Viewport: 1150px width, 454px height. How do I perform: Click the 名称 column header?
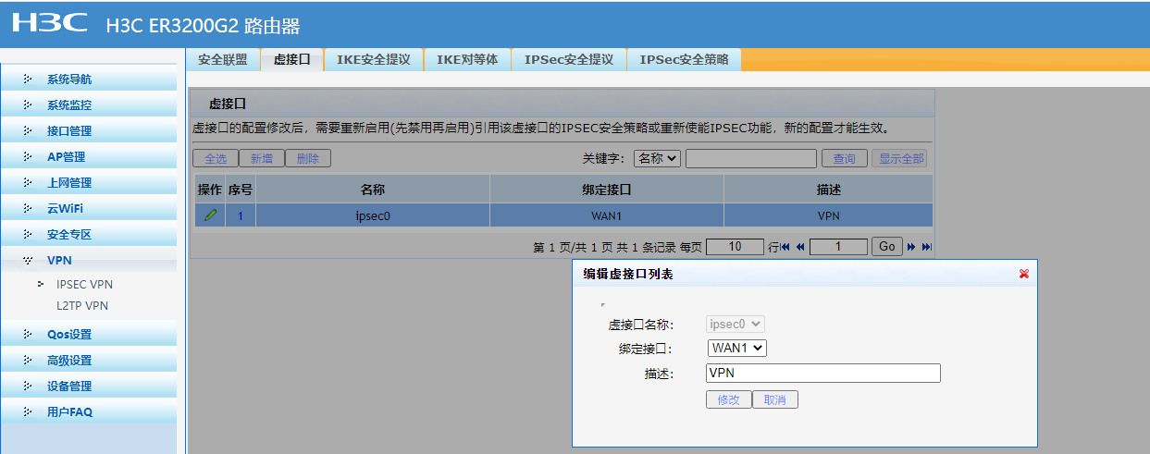pos(373,190)
